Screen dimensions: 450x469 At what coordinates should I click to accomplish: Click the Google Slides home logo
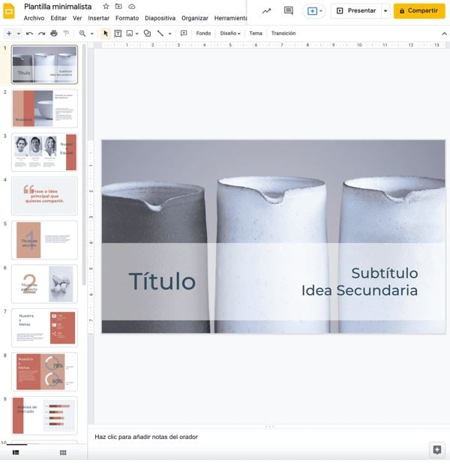pos(9,12)
